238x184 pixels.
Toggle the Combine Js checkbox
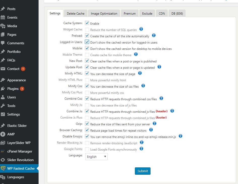(87, 111)
